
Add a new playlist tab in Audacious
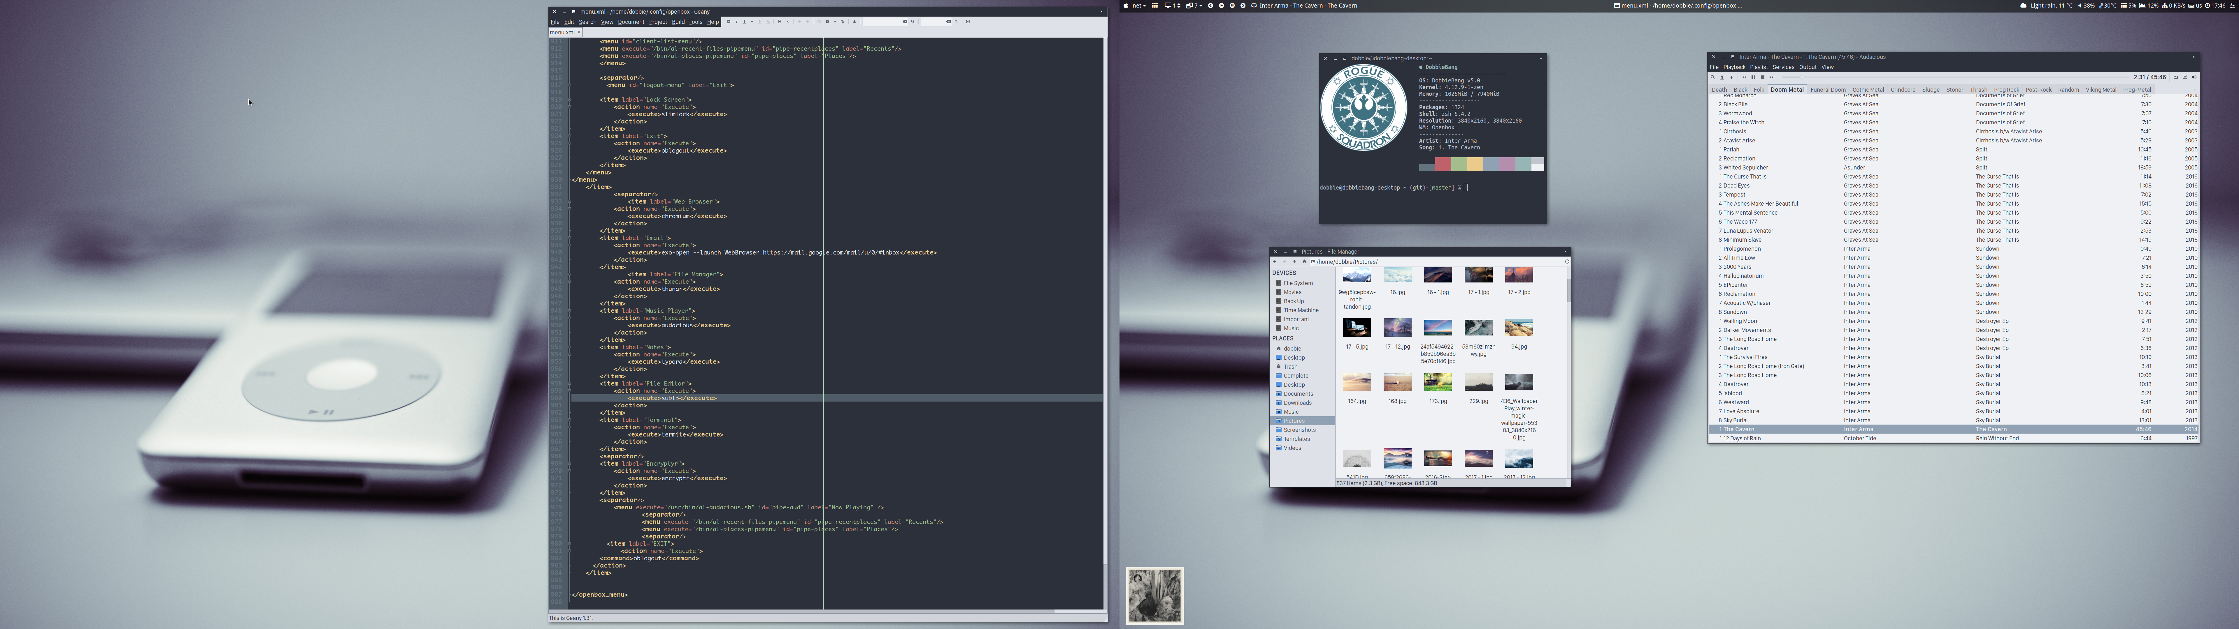pyautogui.click(x=2194, y=89)
